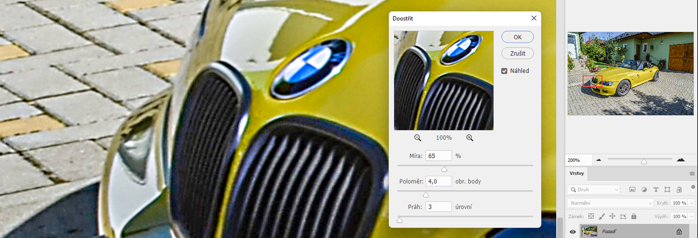Click the Pozadí layer thumbnail
Viewport: 698px width, 238px height.
(589, 231)
